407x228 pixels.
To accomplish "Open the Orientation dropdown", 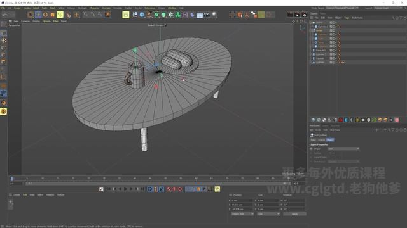I will tap(343, 161).
